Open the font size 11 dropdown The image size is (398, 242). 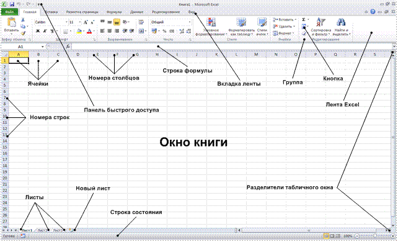(80, 22)
